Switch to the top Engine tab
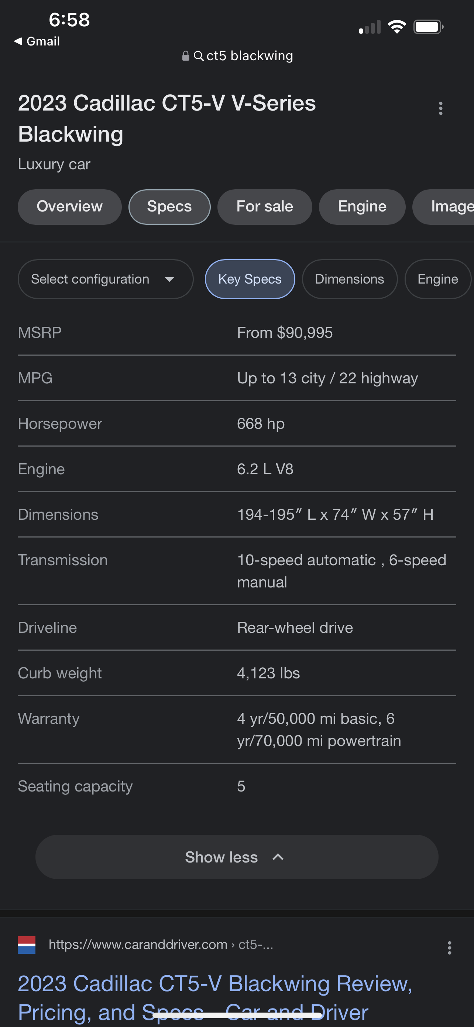Screen dimensions: 474x1027 click(362, 207)
